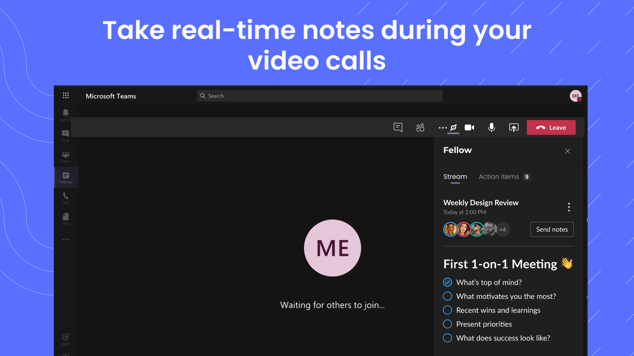Mute the microphone in meeting toolbar
Image resolution: width=634 pixels, height=356 pixels.
(x=492, y=127)
